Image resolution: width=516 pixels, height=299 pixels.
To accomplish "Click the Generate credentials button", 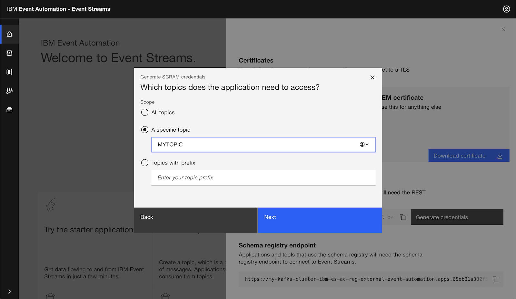I will click(457, 217).
